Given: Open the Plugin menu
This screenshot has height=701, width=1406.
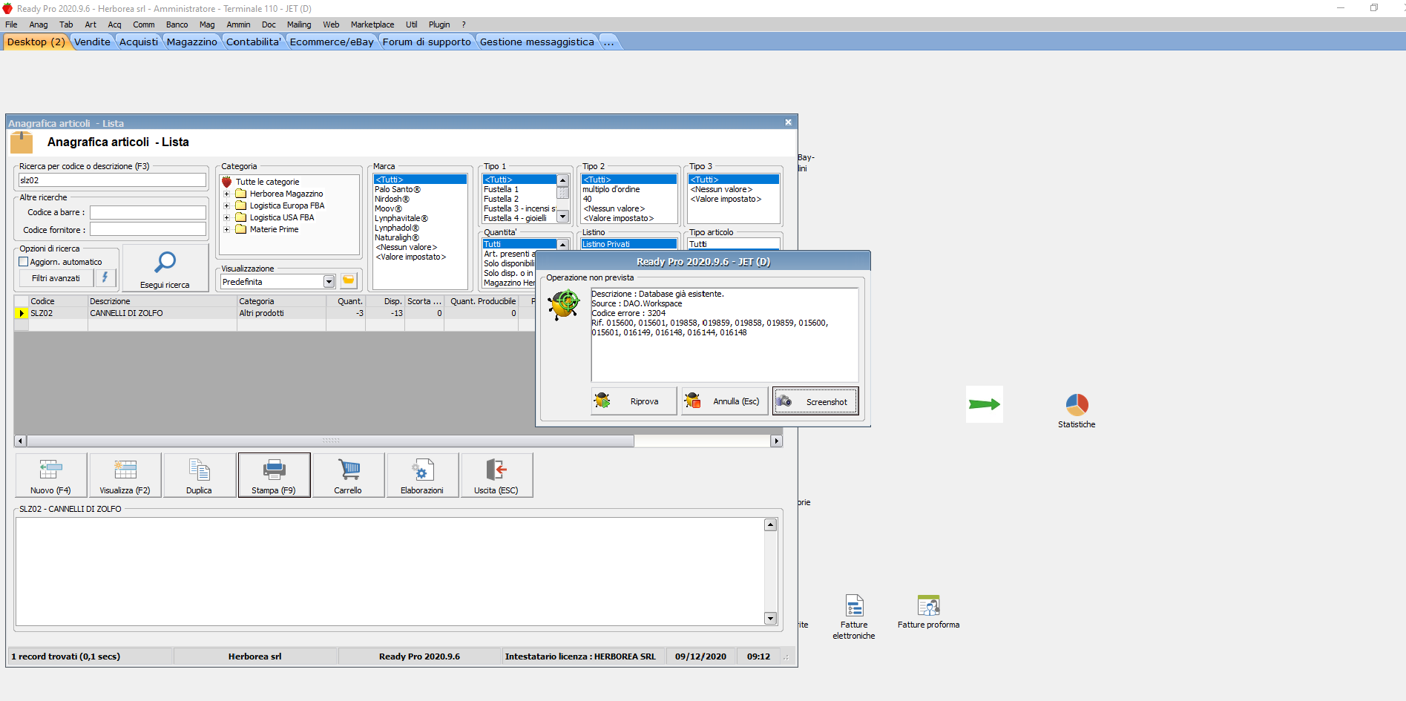Looking at the screenshot, I should [x=439, y=24].
